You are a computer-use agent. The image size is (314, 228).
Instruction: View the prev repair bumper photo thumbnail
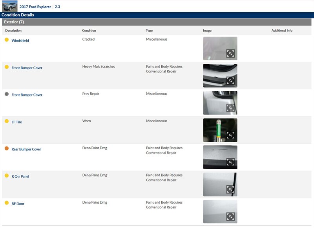tap(220, 103)
